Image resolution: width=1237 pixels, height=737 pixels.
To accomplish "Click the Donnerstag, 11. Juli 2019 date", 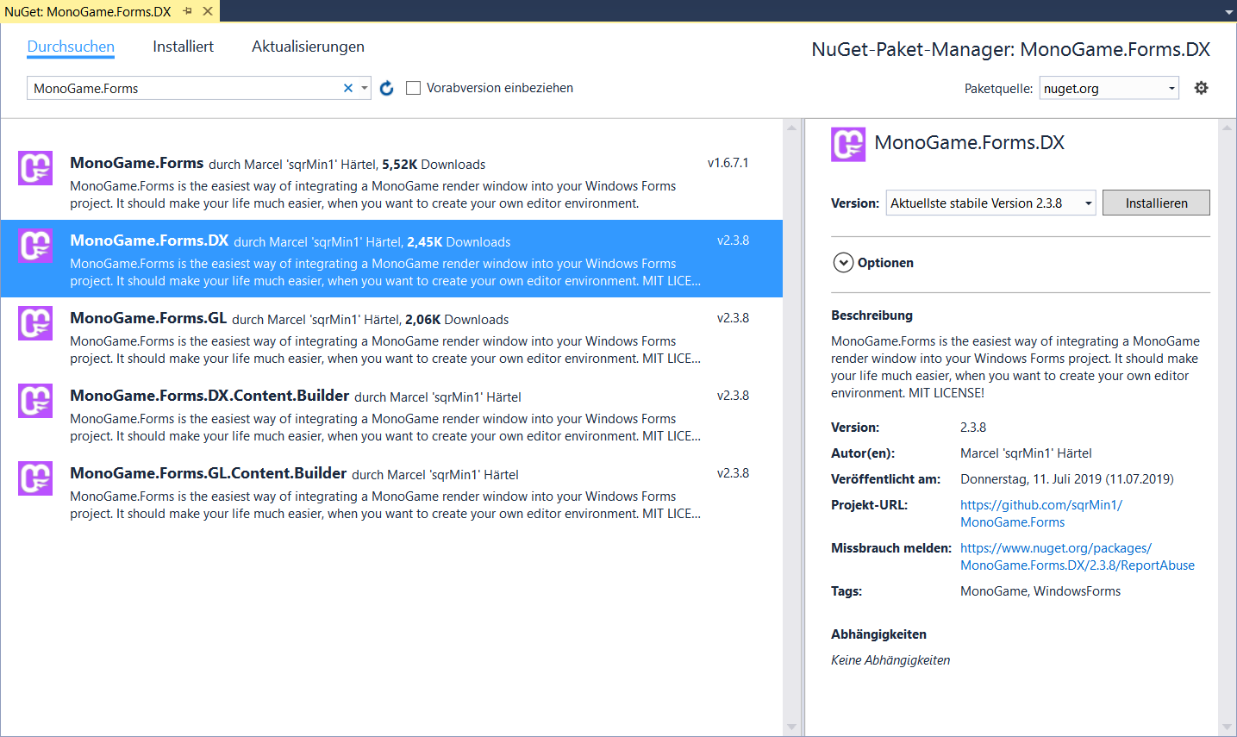I will [1067, 479].
